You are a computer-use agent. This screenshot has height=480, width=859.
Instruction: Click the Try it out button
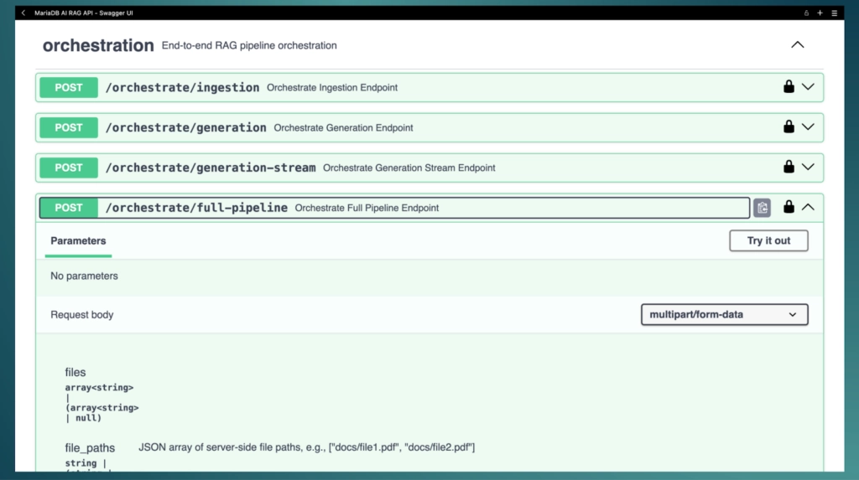768,241
